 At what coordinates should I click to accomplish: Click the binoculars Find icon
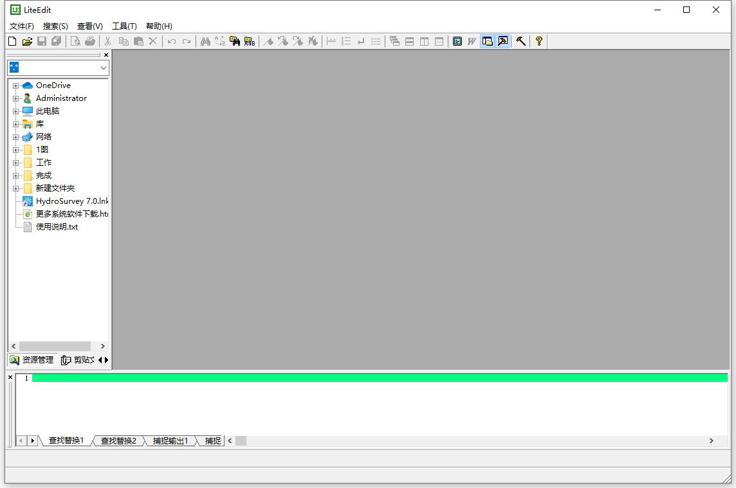point(205,41)
